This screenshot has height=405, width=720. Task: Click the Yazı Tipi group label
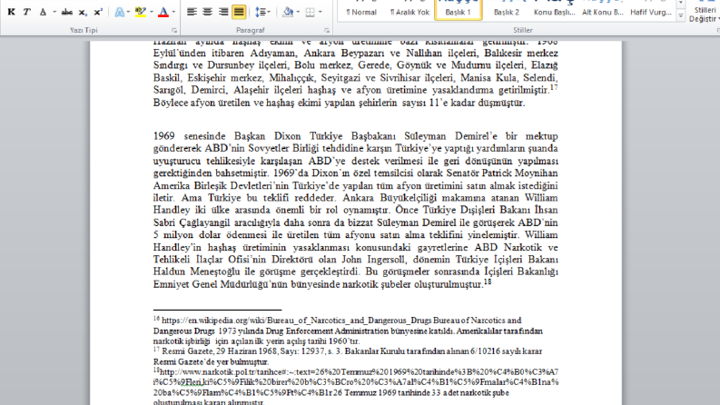click(x=84, y=30)
